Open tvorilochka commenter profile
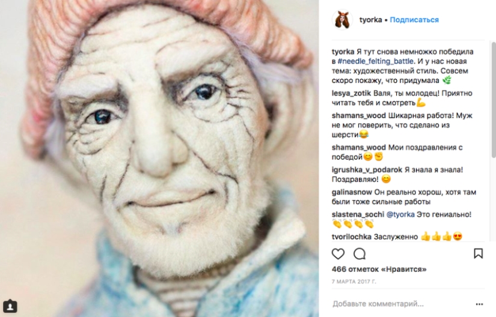496x317 pixels. coord(352,237)
